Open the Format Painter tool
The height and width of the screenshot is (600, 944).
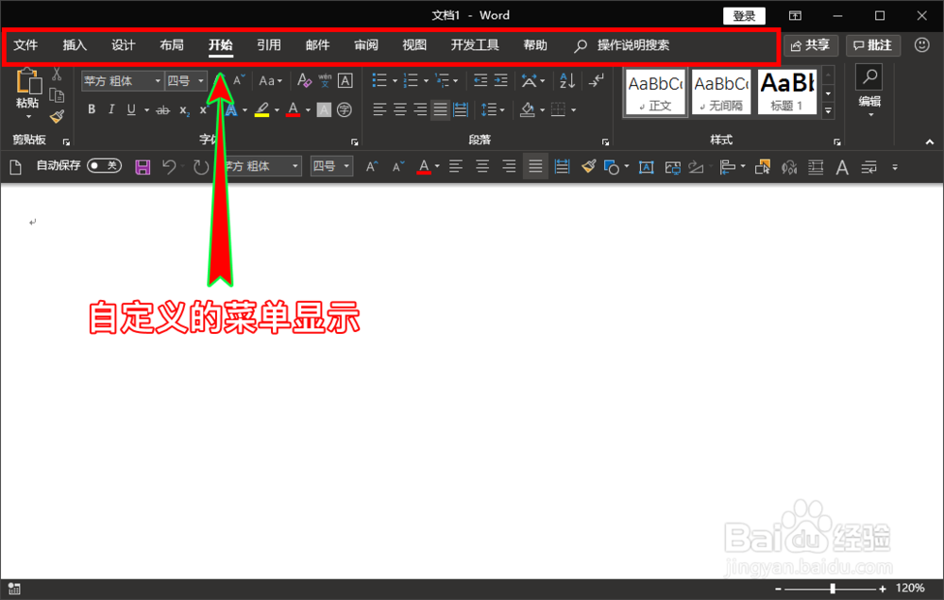tap(57, 116)
